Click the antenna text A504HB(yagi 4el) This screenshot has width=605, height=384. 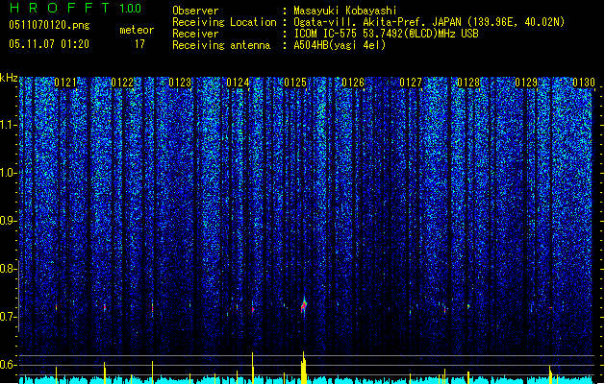(x=340, y=45)
